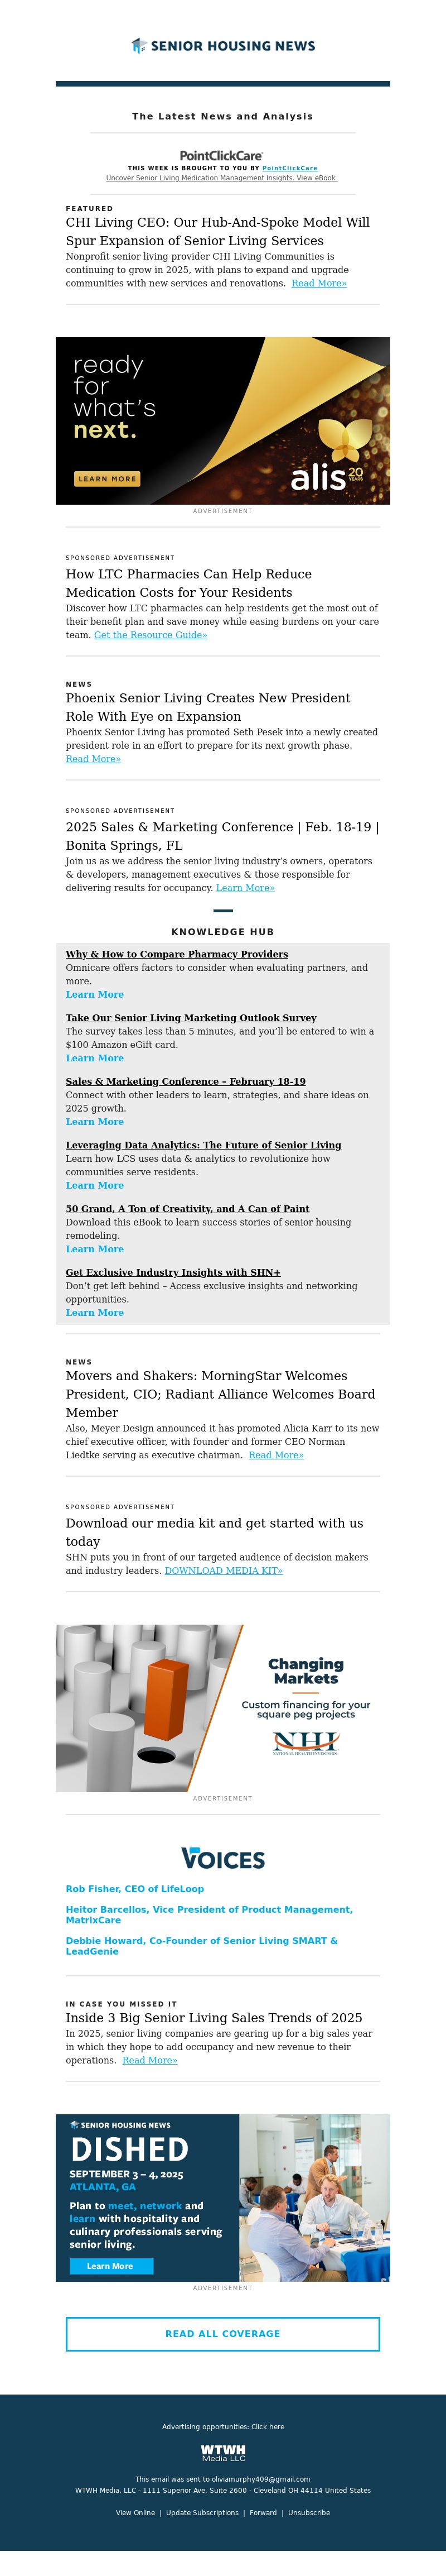Click the NHI Changing Markets ad banner
Screen dimensions: 446x2576
pyautogui.click(x=222, y=1707)
